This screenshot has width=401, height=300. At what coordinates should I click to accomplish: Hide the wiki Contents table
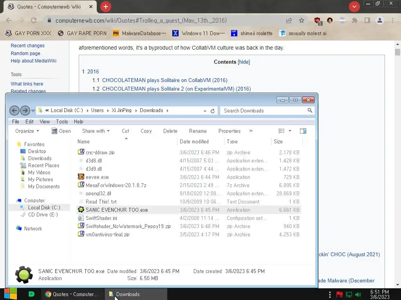pos(244,62)
